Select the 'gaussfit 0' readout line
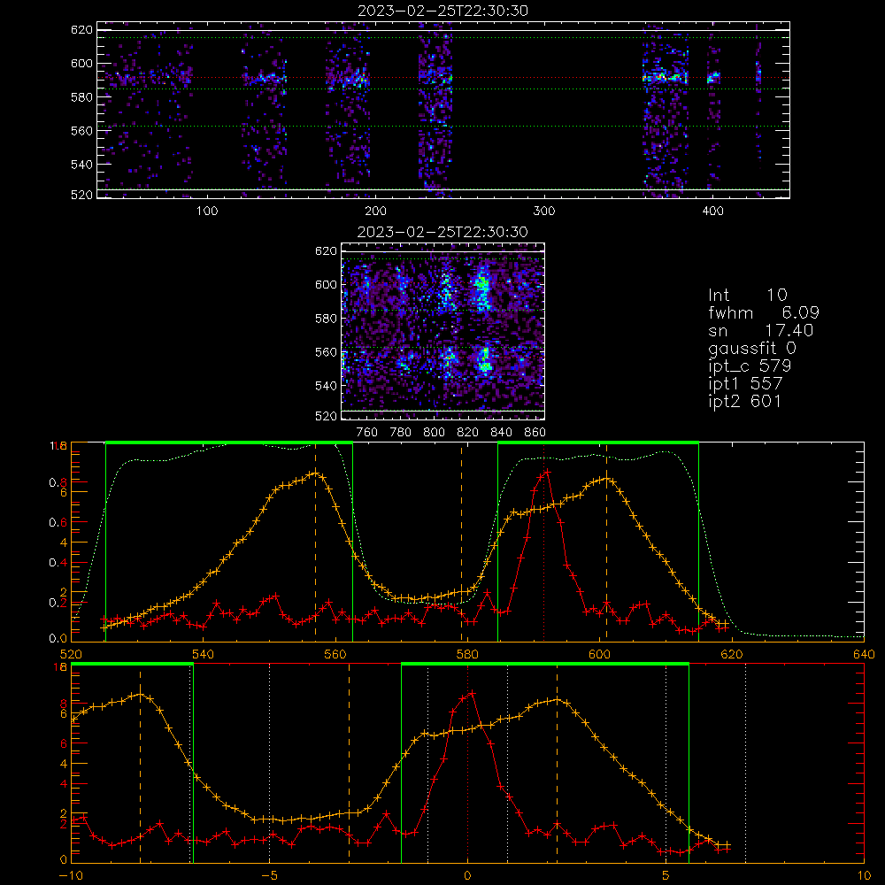The width and height of the screenshot is (885, 885). 751,348
